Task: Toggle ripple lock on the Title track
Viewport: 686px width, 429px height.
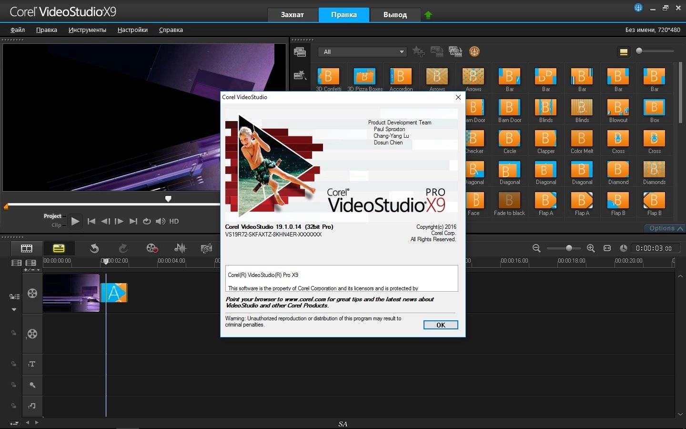Action: (14, 364)
